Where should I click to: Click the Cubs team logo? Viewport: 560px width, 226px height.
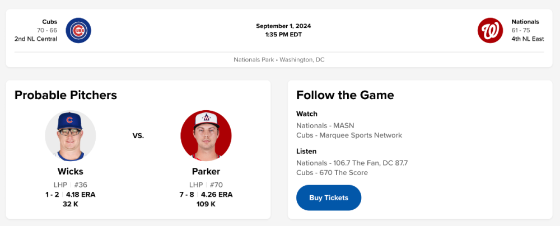pos(78,30)
